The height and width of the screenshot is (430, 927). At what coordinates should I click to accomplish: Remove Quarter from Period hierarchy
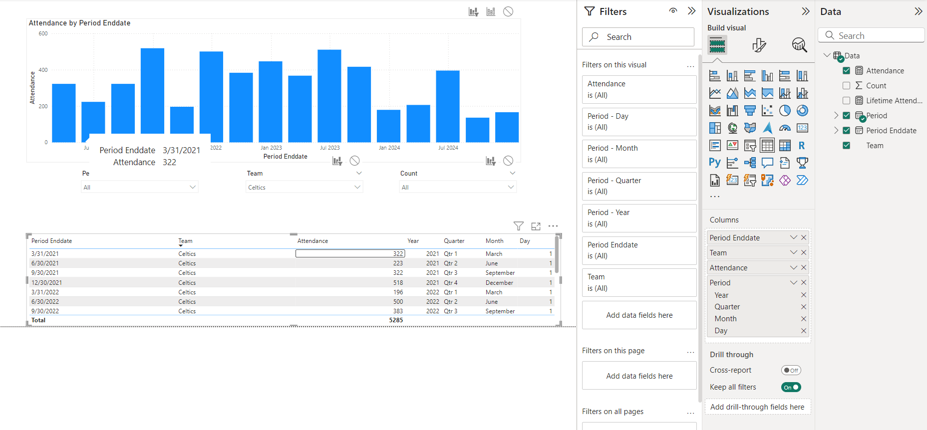coord(804,307)
